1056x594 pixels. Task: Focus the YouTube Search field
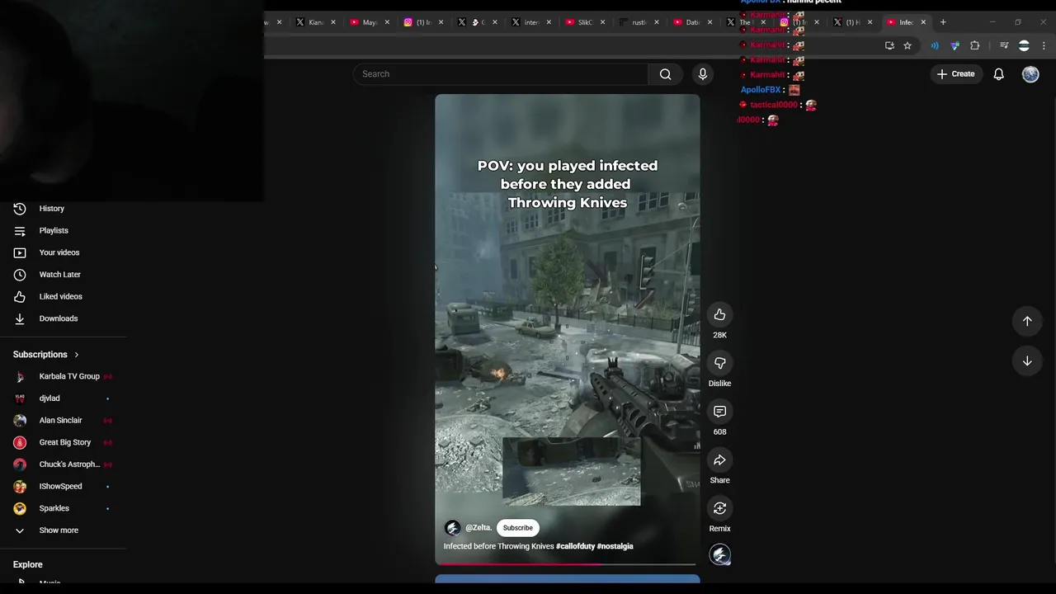tap(501, 74)
